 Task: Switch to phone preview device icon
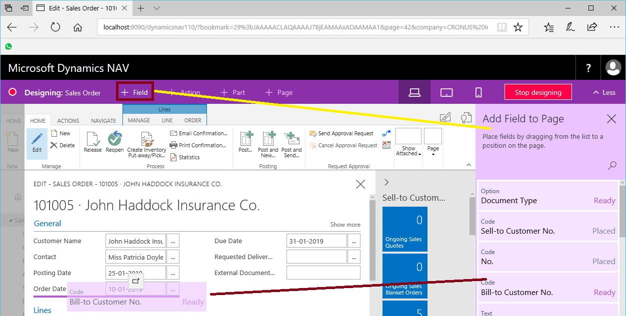point(478,92)
